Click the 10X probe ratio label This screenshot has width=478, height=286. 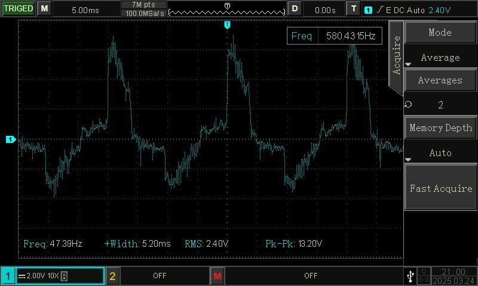click(53, 276)
